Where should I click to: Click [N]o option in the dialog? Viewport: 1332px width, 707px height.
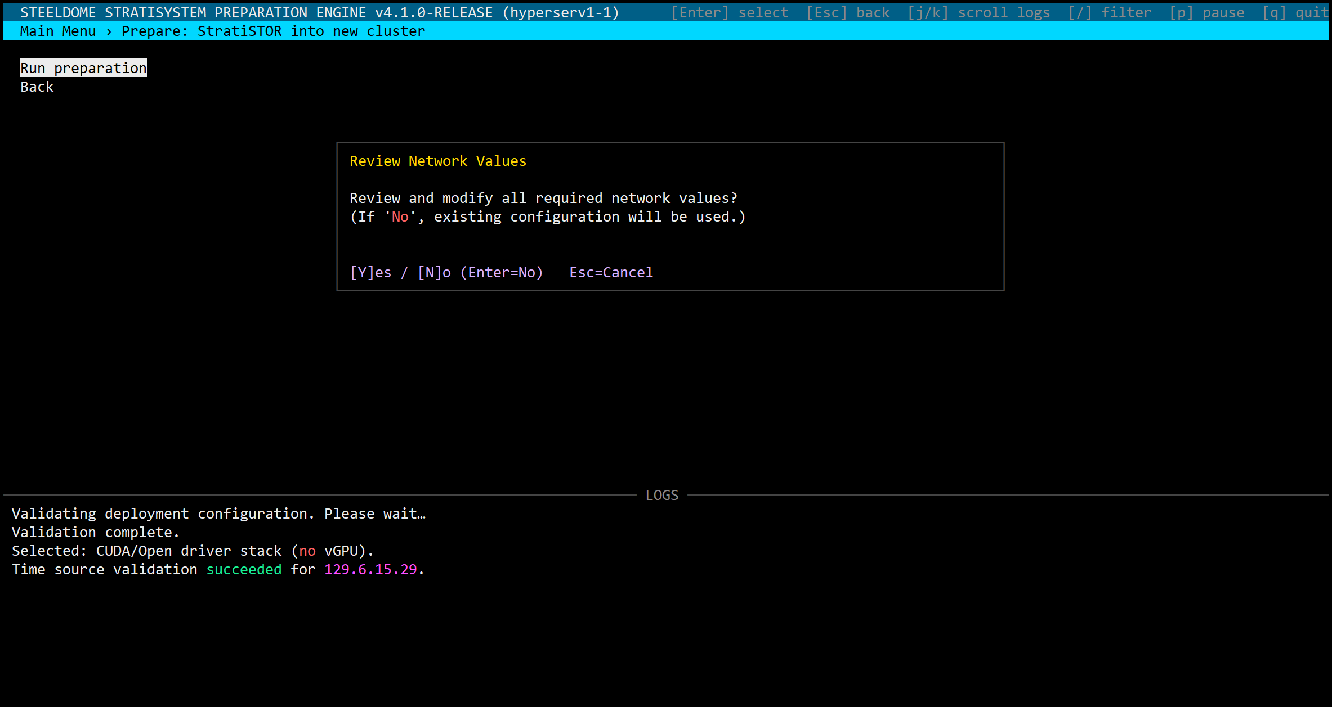click(x=434, y=273)
